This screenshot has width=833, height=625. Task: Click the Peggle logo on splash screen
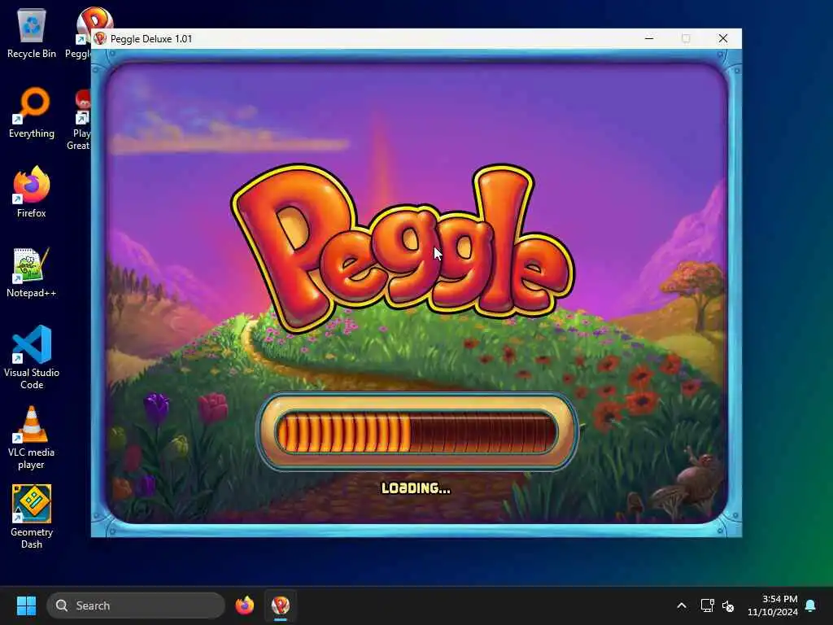click(403, 247)
